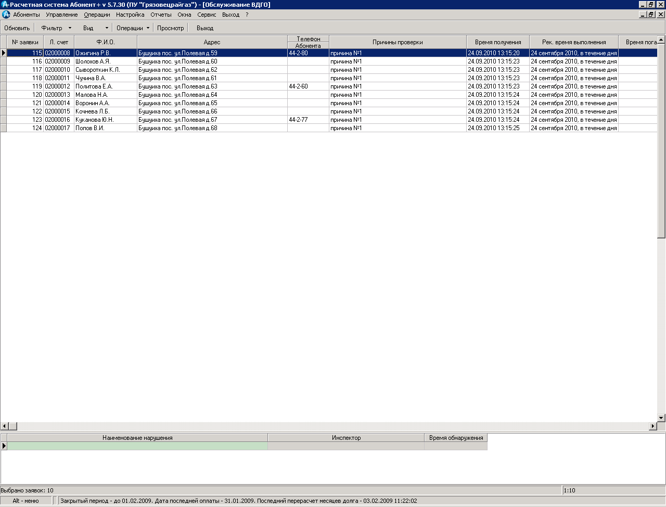The height and width of the screenshot is (507, 666).
Task: Click the Адрес column header
Action: pyautogui.click(x=212, y=42)
